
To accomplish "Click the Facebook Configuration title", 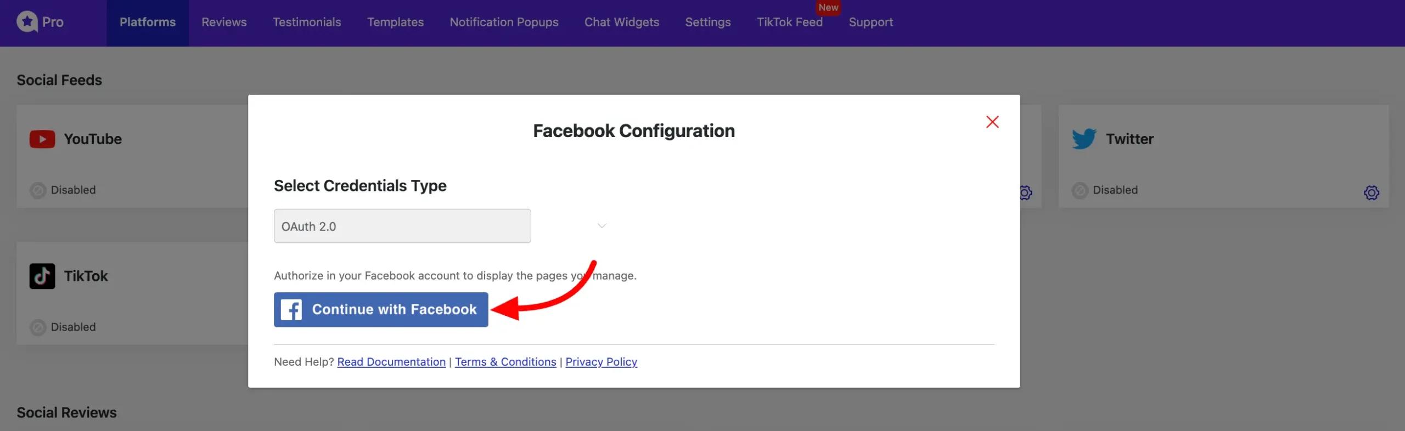I will pos(634,131).
